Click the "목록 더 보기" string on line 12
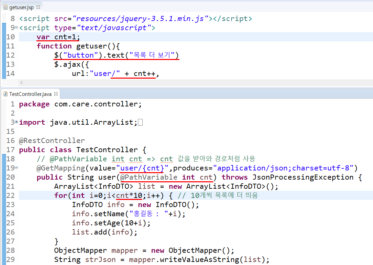The image size is (373, 265). point(152,55)
